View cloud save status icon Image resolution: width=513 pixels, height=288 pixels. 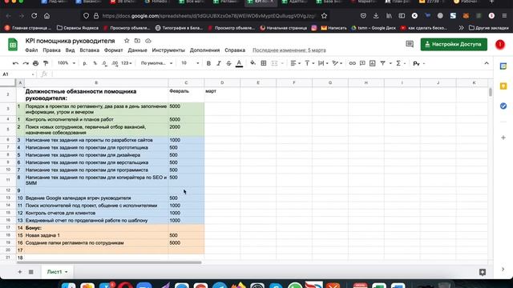(148, 41)
